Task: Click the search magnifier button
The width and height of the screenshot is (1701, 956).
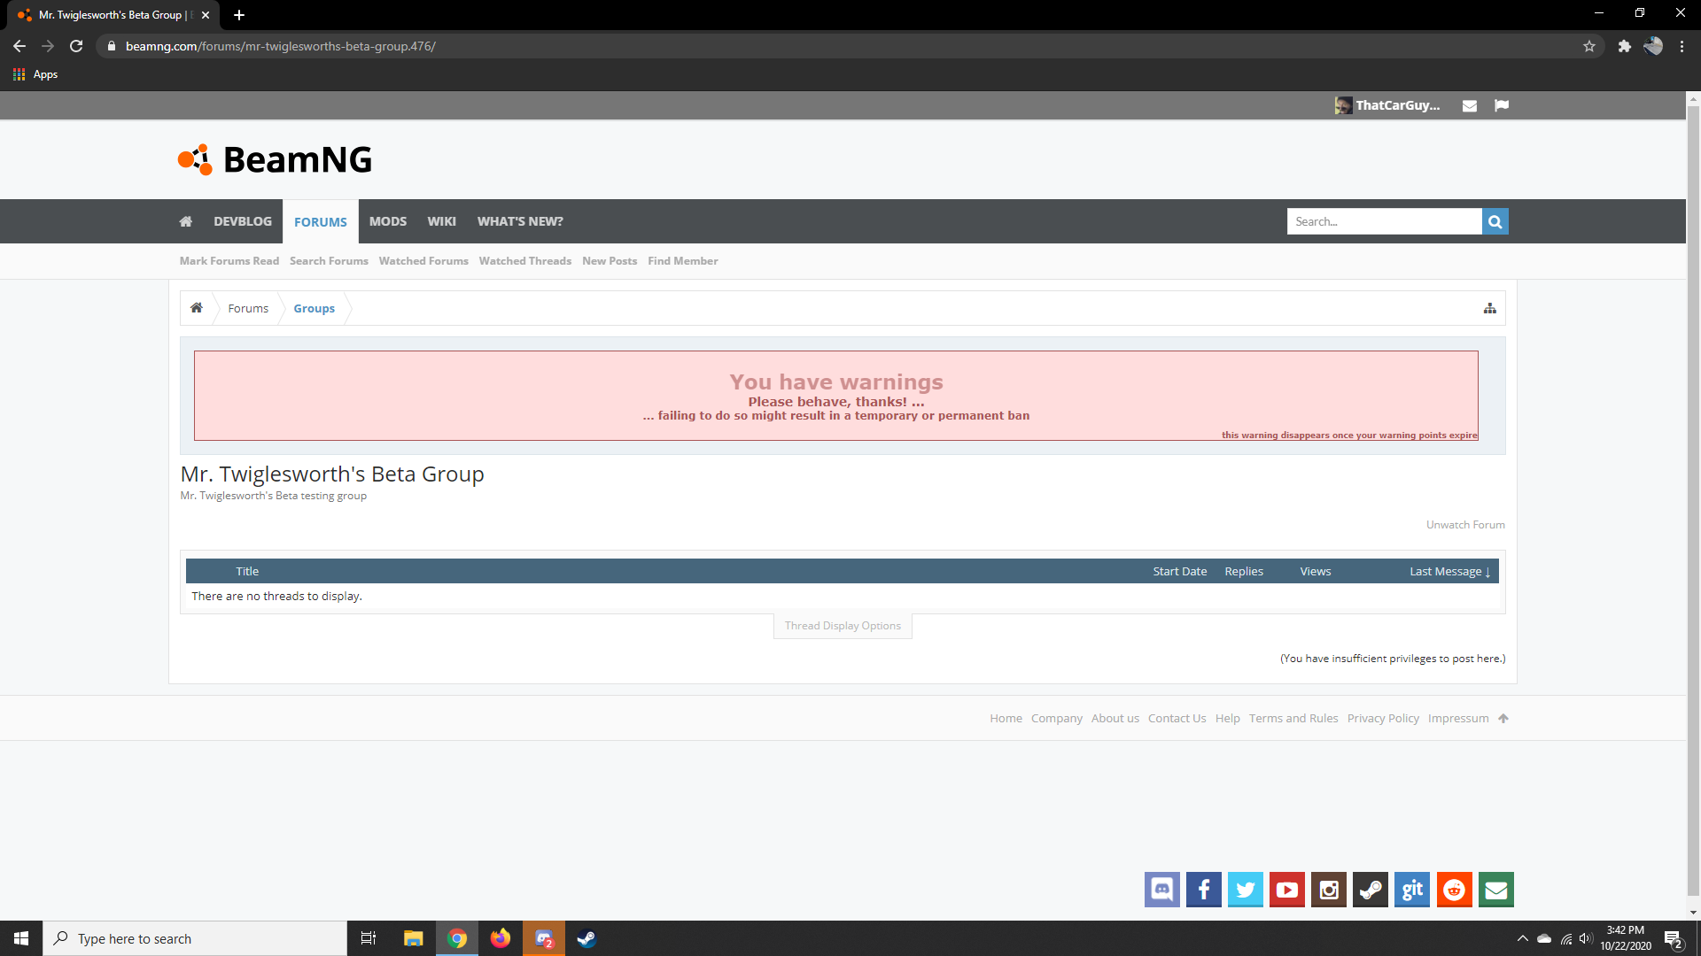Action: pos(1495,221)
